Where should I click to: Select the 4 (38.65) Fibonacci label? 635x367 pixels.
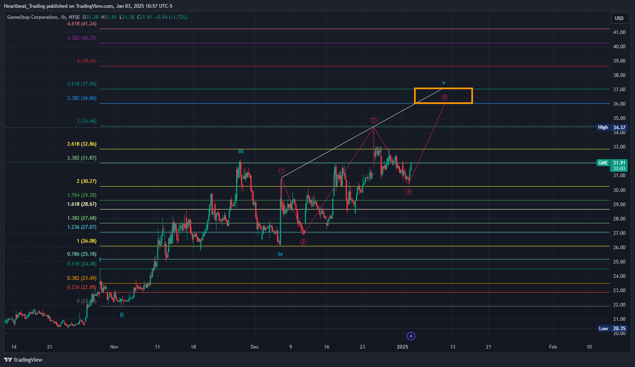tap(86, 61)
